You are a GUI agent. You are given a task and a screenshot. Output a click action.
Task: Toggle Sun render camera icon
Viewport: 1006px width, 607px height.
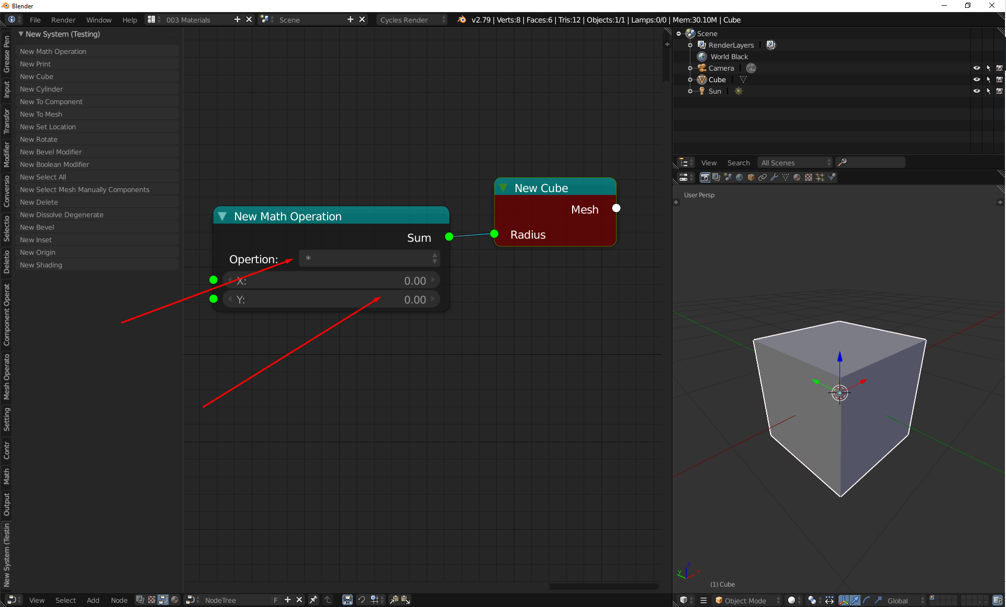click(999, 91)
